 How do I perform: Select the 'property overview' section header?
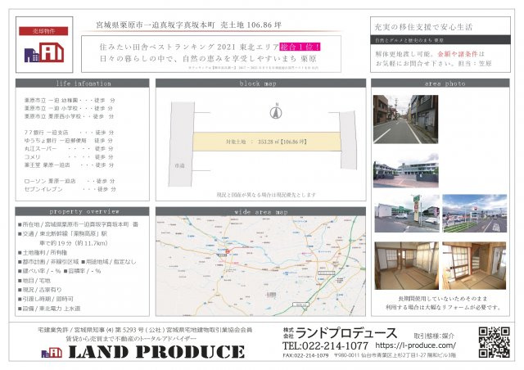(x=82, y=212)
